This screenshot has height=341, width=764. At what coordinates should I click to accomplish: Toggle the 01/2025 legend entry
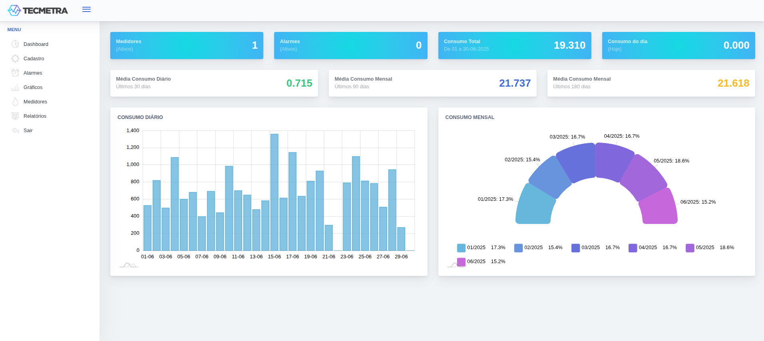476,248
